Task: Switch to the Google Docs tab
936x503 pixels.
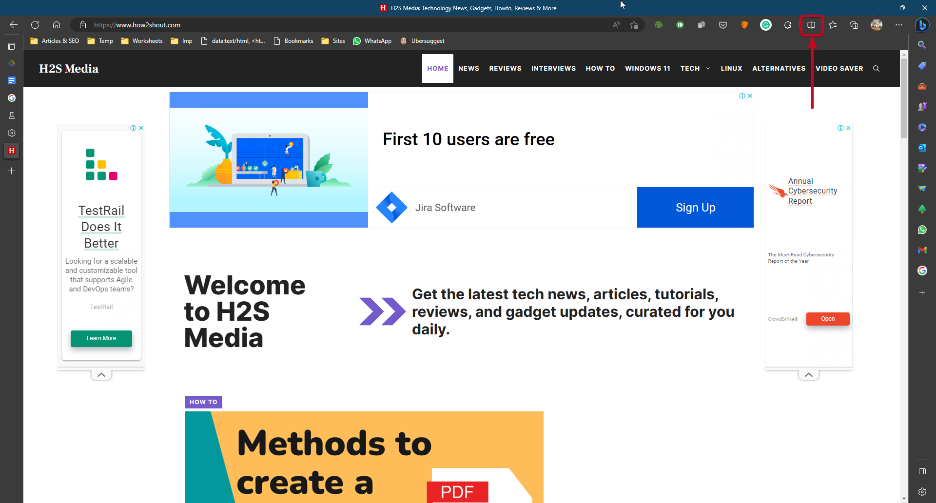Action: click(x=12, y=80)
